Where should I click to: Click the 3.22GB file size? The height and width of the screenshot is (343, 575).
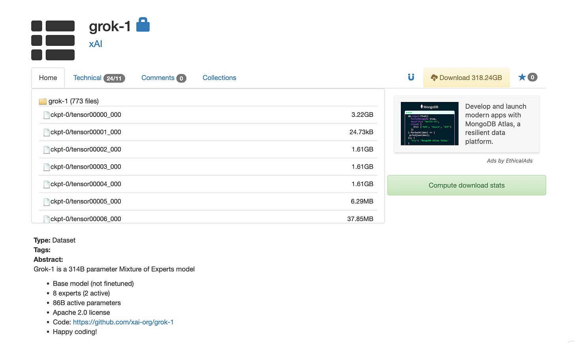[362, 115]
